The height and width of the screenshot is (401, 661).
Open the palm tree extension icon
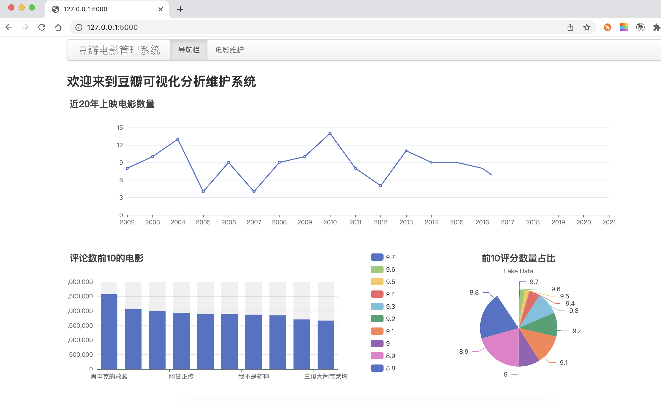[x=640, y=27]
